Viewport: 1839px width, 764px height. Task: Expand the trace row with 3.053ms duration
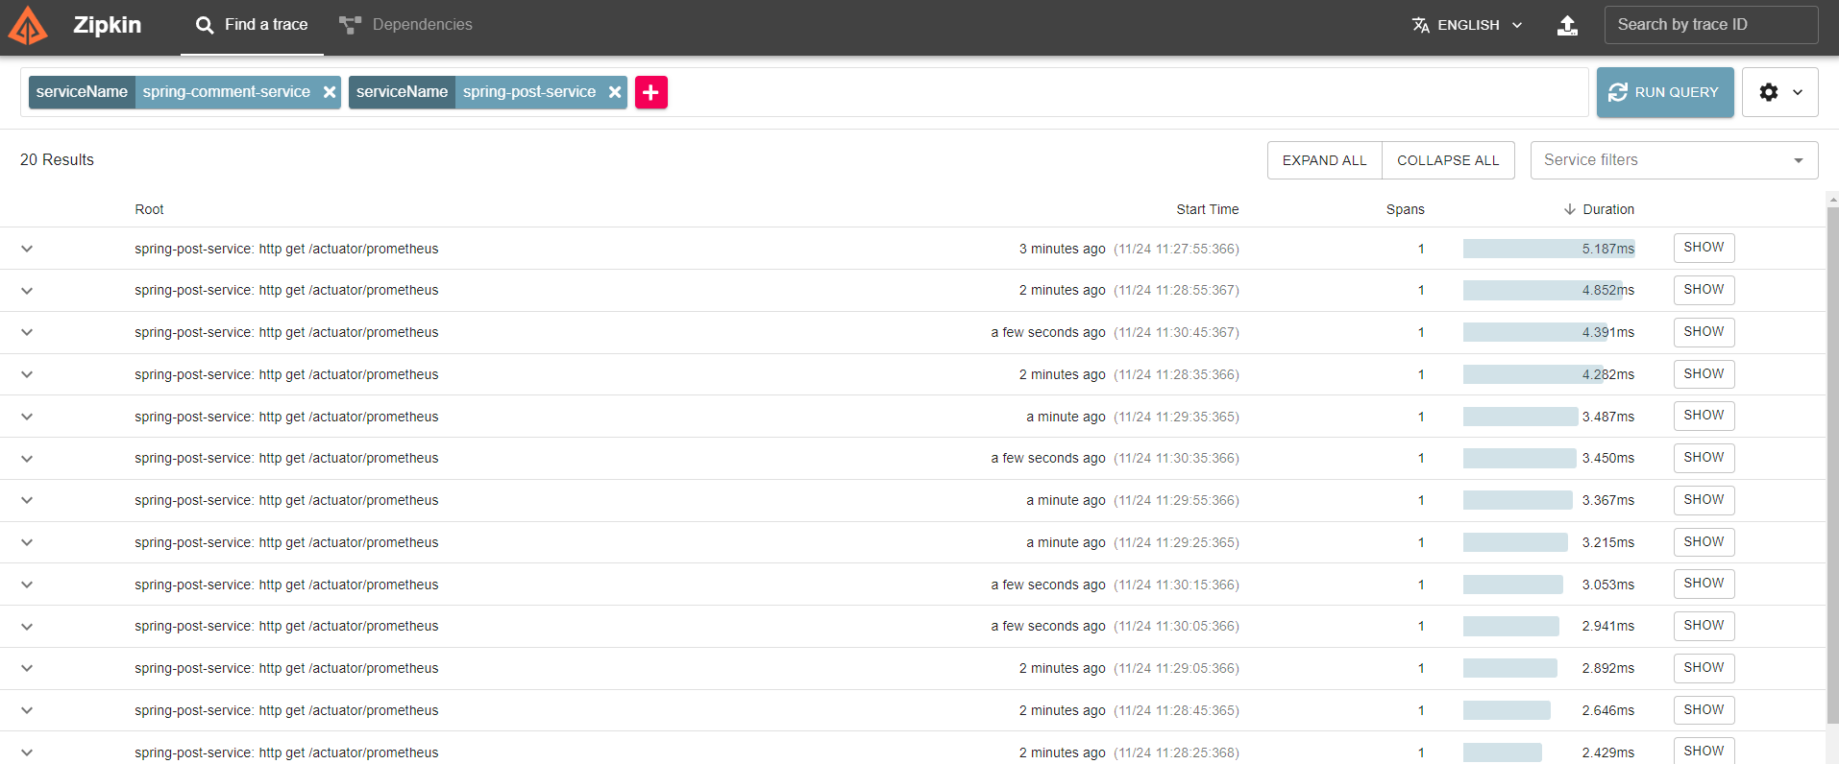[x=27, y=585]
